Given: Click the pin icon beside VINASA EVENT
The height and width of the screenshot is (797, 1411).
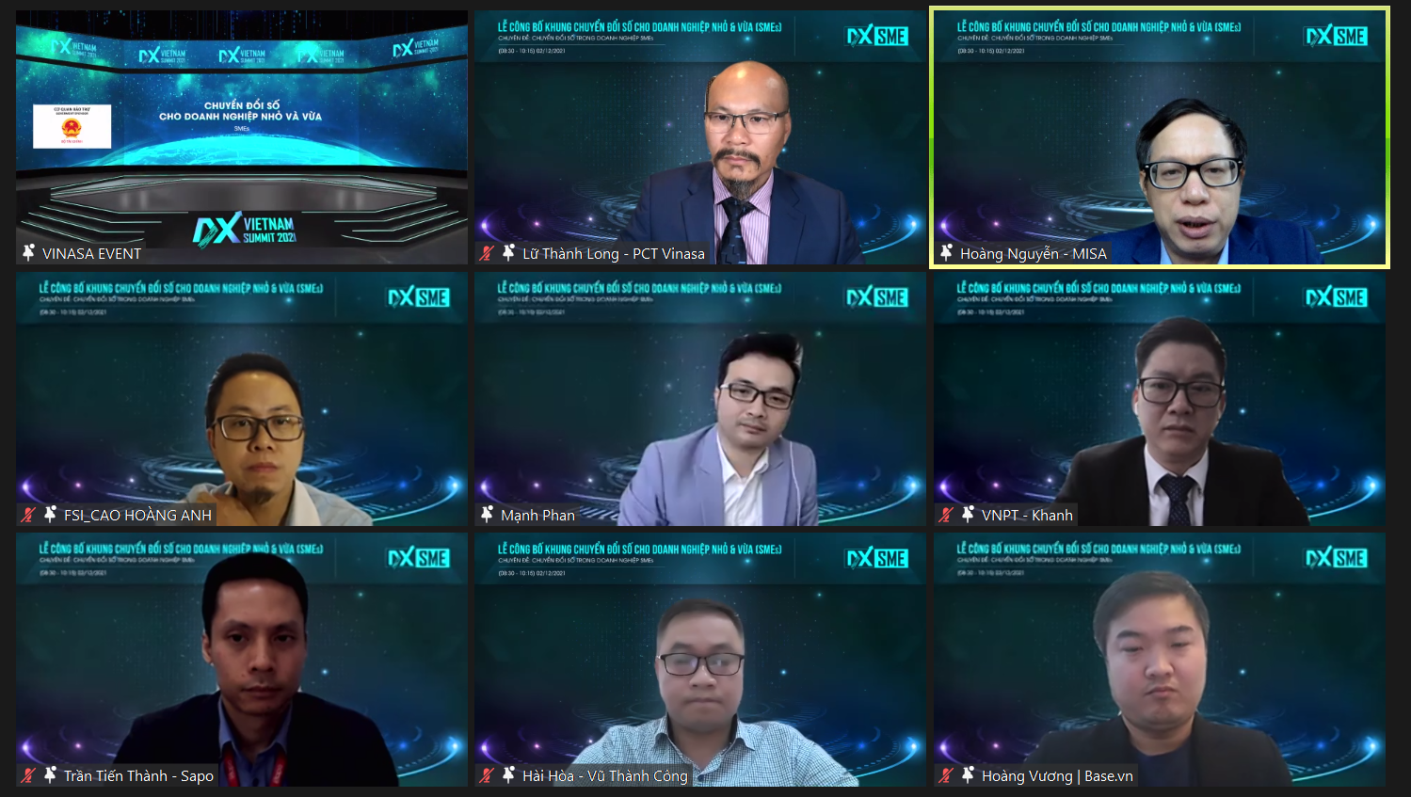Looking at the screenshot, I should [x=28, y=252].
